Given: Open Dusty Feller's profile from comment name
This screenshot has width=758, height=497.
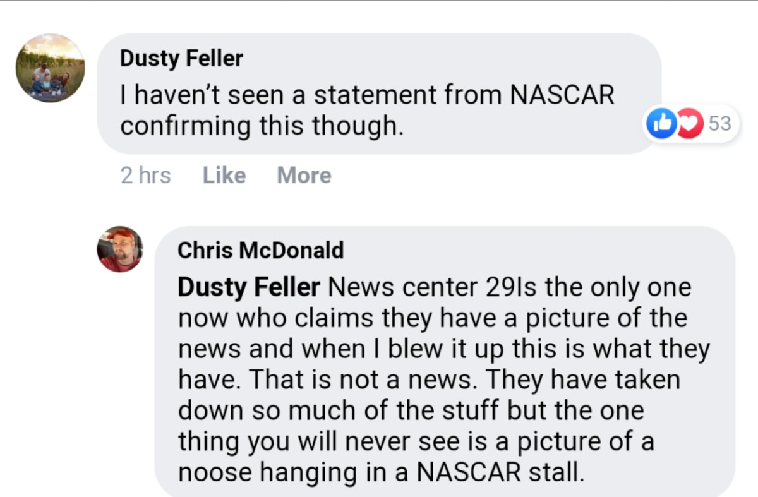Looking at the screenshot, I should (181, 59).
